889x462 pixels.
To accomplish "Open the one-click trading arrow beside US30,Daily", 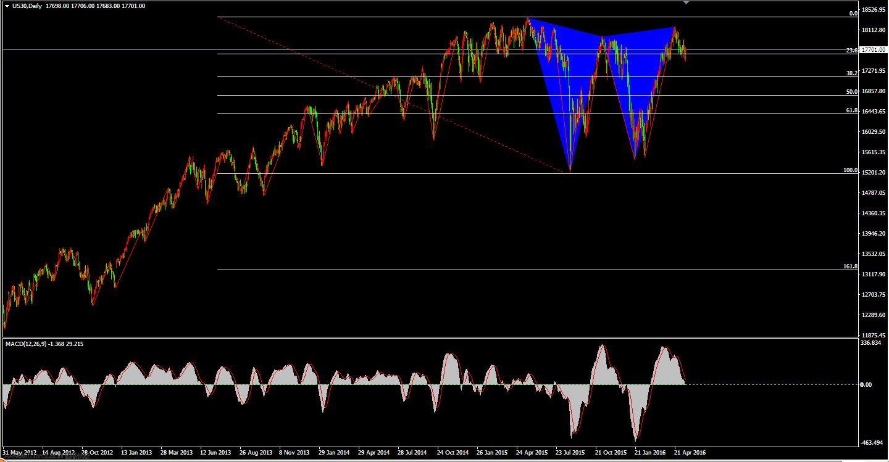I will pos(7,6).
